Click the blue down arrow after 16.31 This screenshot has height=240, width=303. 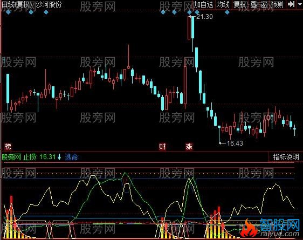pyautogui.click(x=59, y=157)
